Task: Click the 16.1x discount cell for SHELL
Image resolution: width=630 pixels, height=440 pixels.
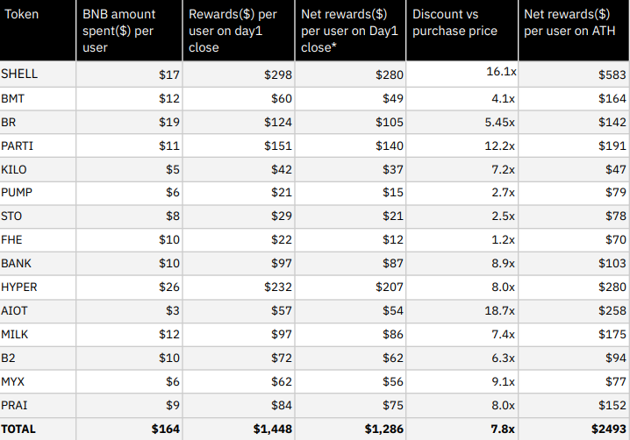Action: pyautogui.click(x=462, y=74)
